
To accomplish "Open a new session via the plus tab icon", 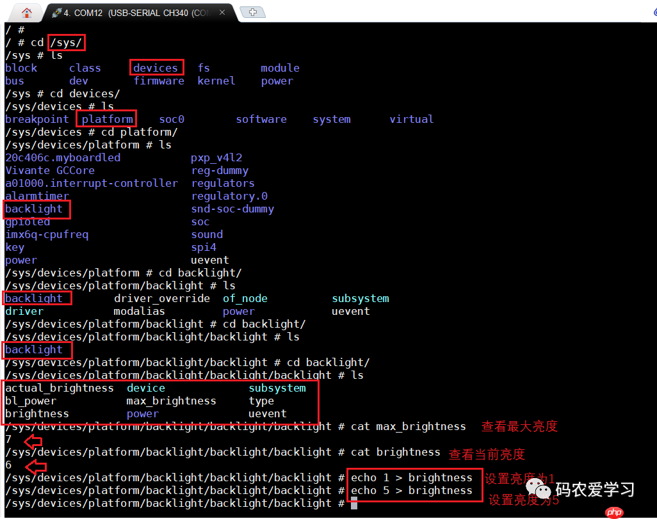I will click(x=252, y=11).
